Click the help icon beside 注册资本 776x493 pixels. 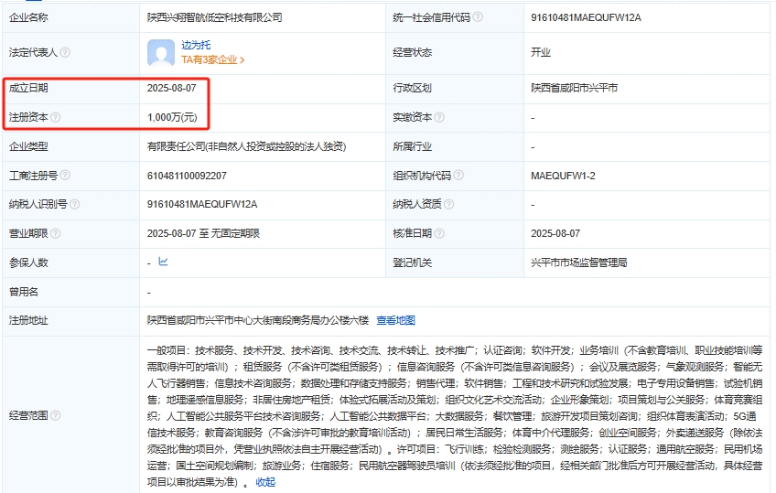pyautogui.click(x=56, y=117)
